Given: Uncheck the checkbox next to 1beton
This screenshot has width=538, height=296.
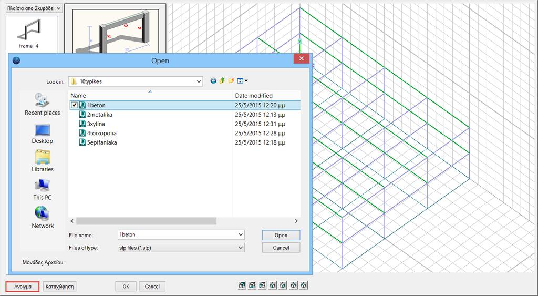Looking at the screenshot, I should (75, 105).
